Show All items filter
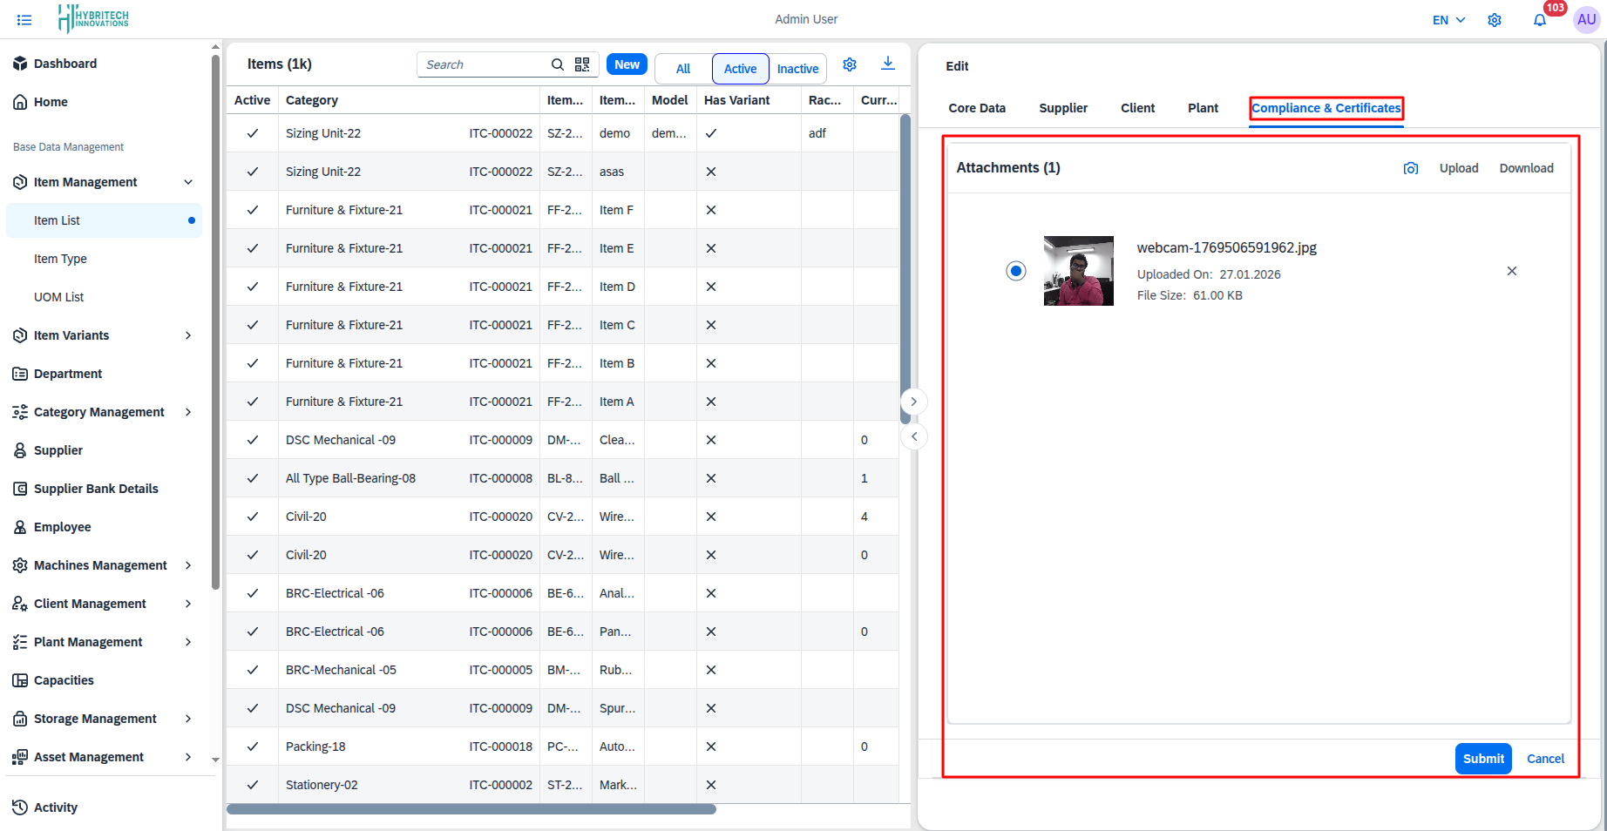The height and width of the screenshot is (831, 1607). click(682, 69)
